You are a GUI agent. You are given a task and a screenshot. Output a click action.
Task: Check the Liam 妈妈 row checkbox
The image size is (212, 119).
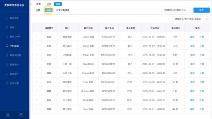[x=37, y=109]
